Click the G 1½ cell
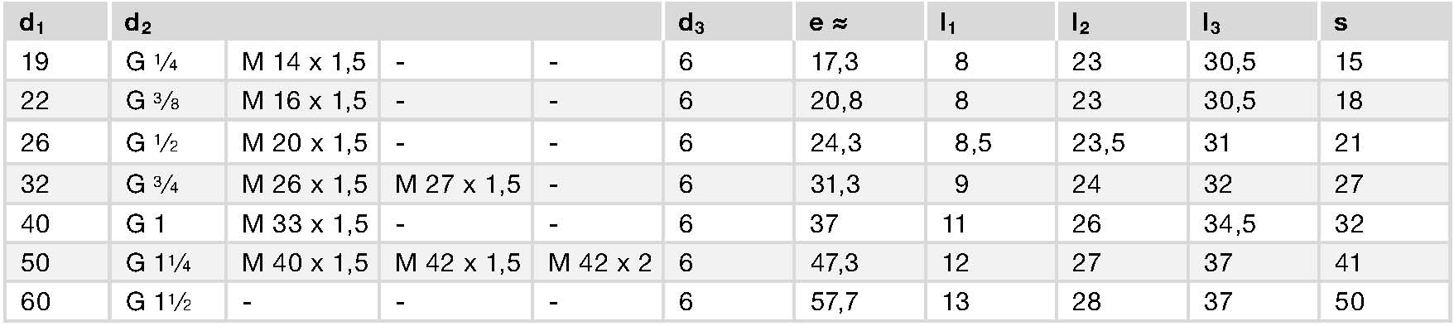The height and width of the screenshot is (326, 1454). tap(168, 302)
